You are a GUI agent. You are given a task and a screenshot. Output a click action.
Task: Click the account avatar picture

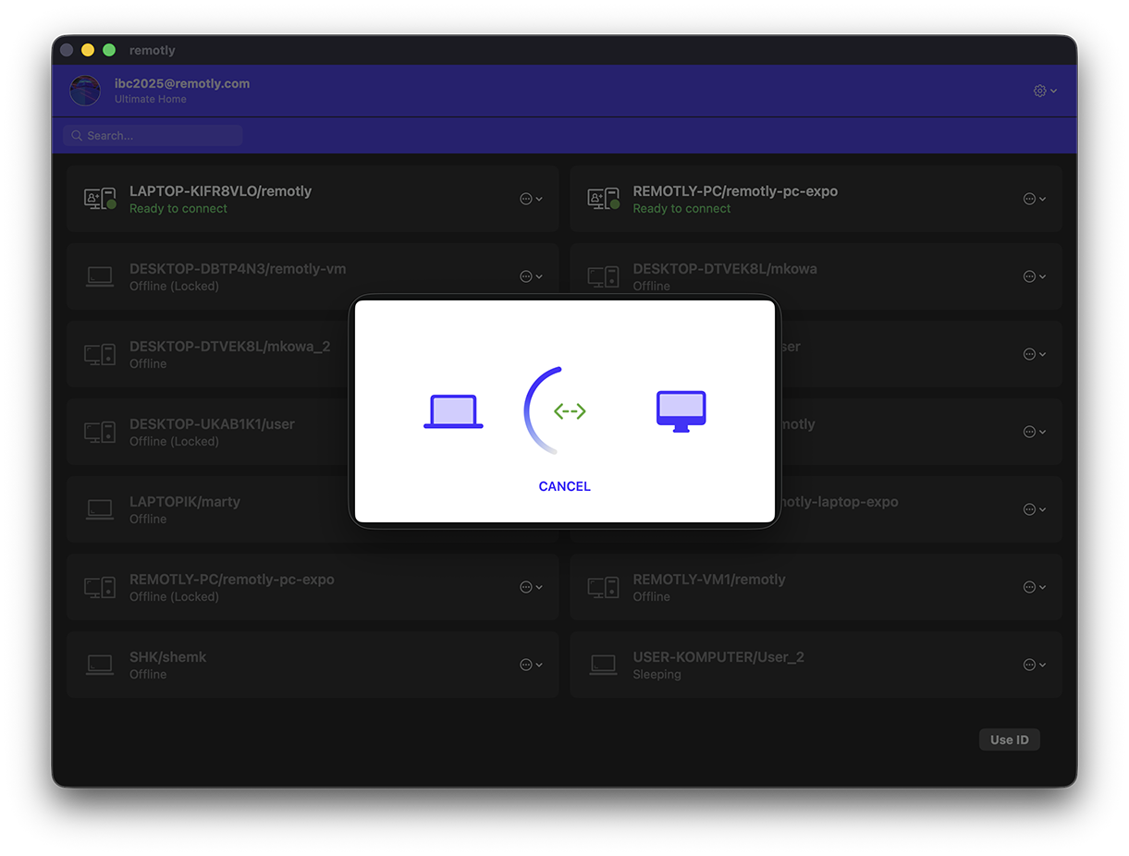tap(85, 91)
